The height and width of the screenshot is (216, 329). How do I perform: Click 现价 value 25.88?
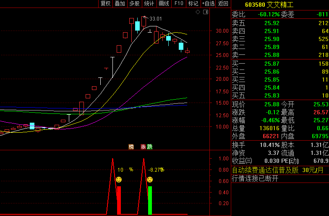pos(272,104)
